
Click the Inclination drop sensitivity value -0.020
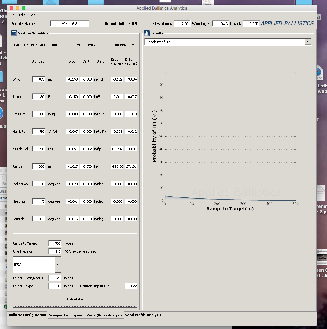[72, 184]
